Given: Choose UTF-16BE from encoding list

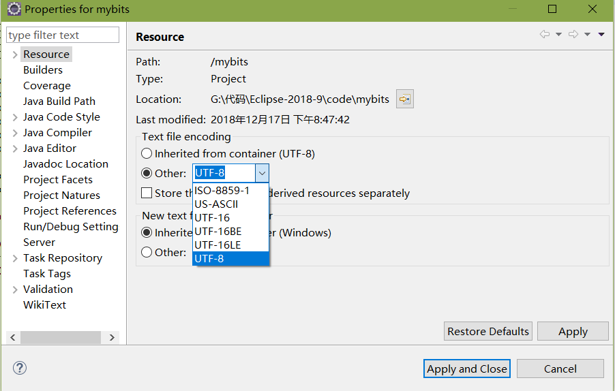Looking at the screenshot, I should click(x=230, y=232).
